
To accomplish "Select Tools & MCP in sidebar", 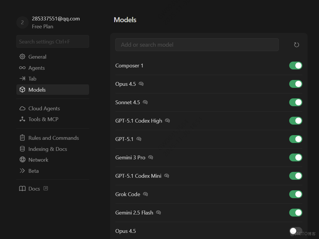I will tap(43, 119).
